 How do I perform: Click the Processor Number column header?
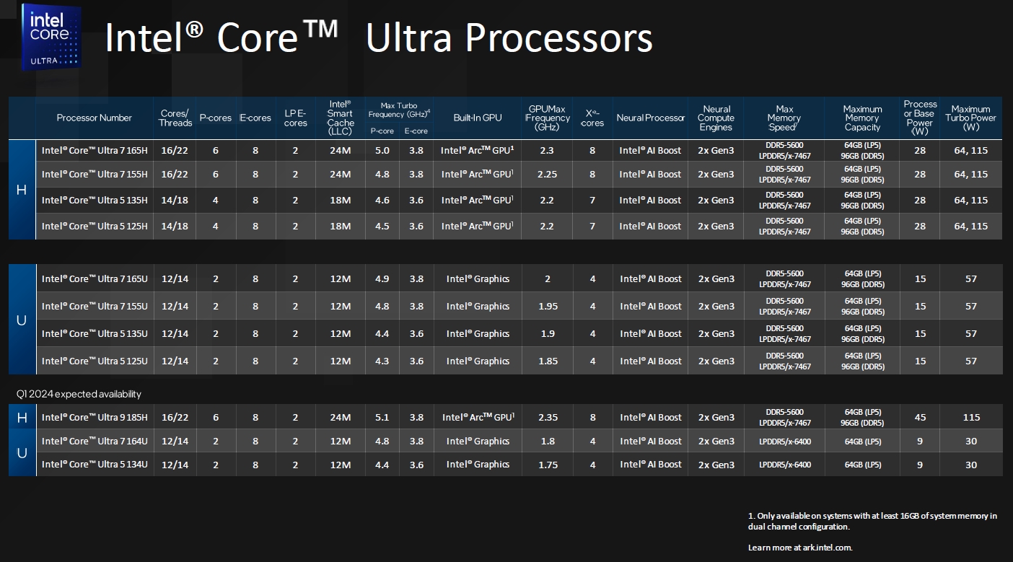(x=95, y=118)
